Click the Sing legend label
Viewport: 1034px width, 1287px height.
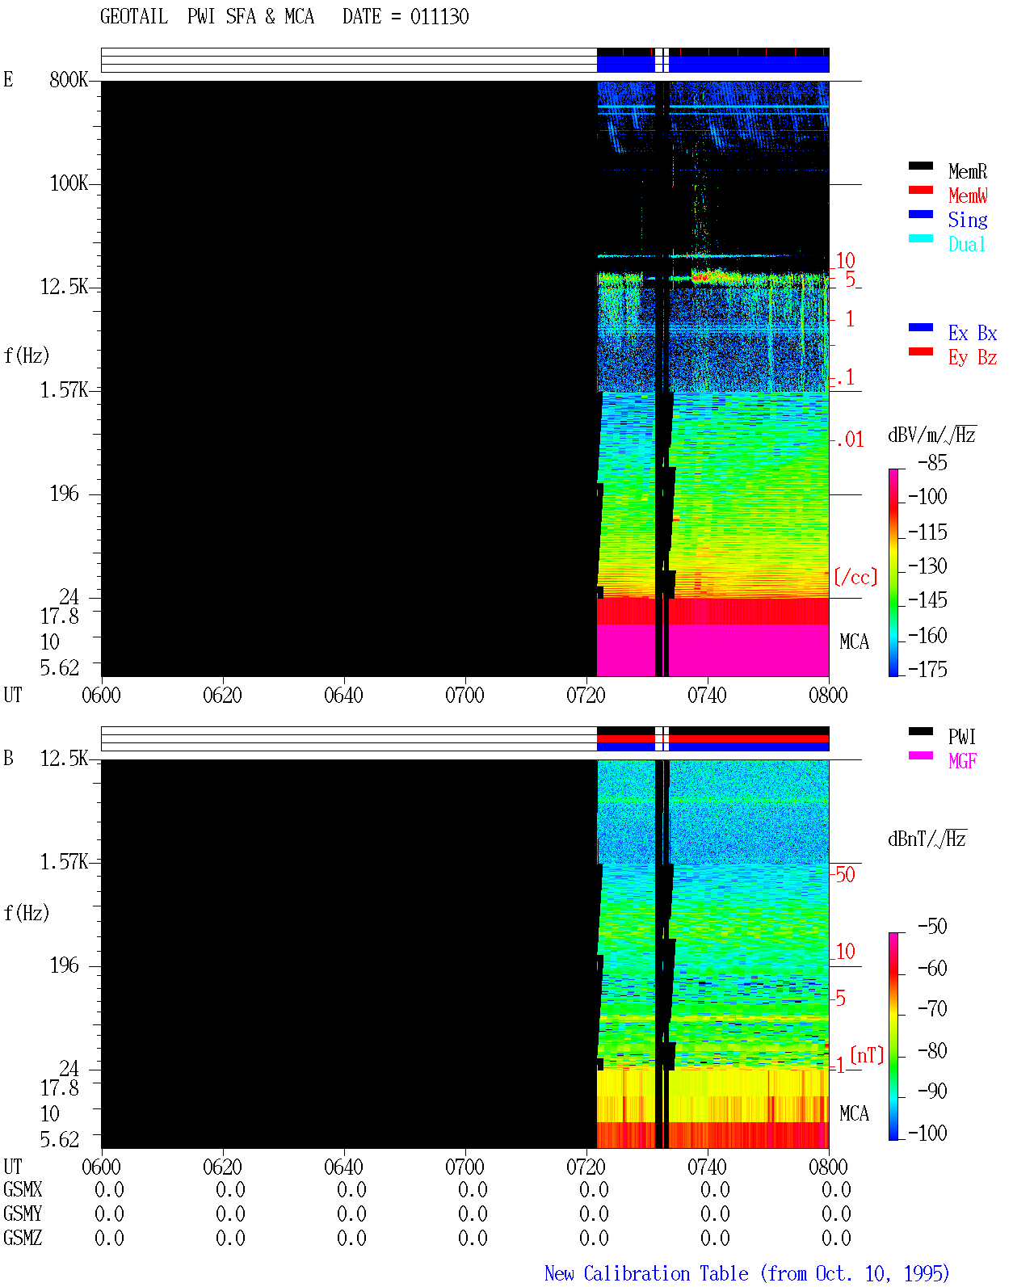[x=968, y=220]
